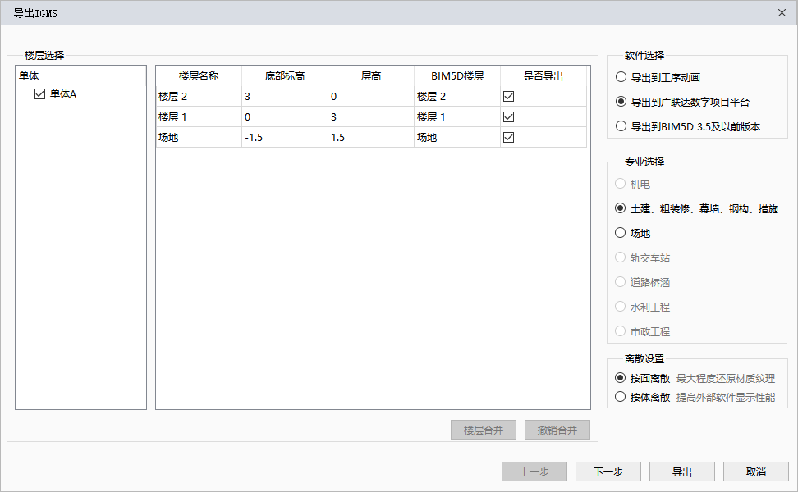Click floor height cell showing 1.5
Viewport: 798px width, 492px height.
click(x=371, y=137)
